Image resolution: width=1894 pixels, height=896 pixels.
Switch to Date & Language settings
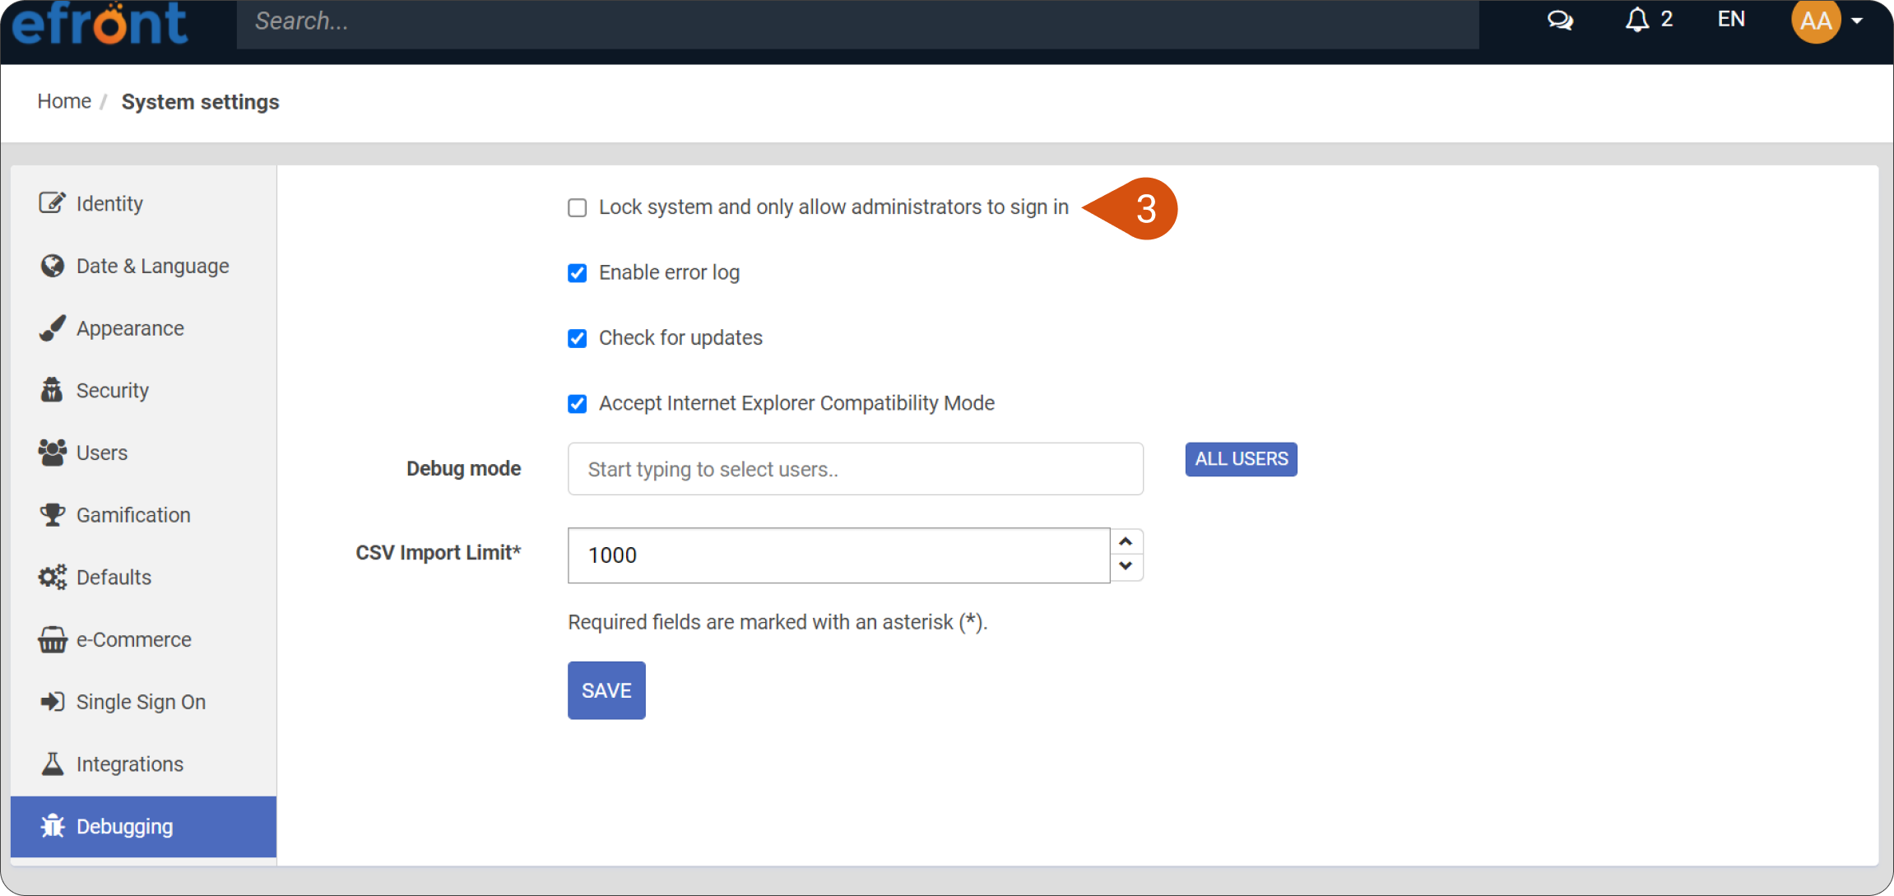(x=144, y=266)
